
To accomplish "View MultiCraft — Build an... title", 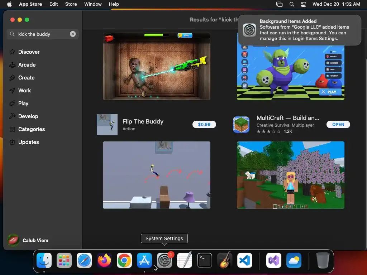I will pyautogui.click(x=288, y=118).
